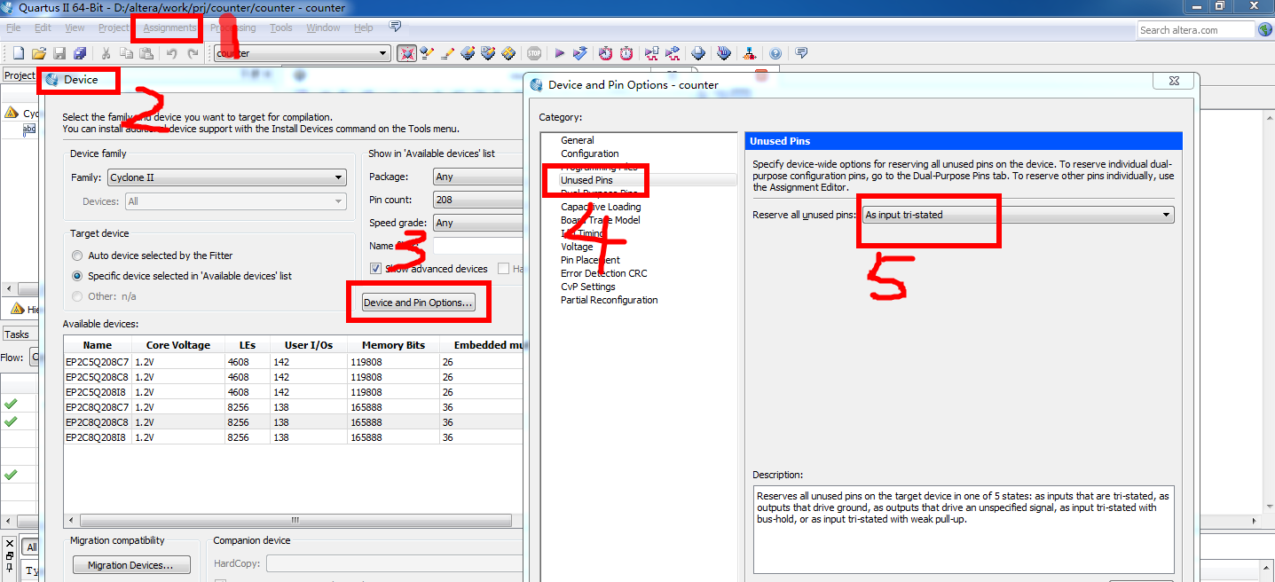Select the General category
The image size is (1275, 582).
(577, 140)
